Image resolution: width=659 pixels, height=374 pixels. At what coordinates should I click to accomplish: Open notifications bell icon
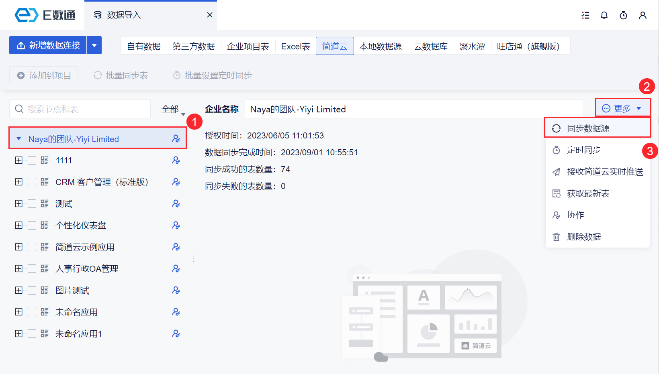[604, 15]
